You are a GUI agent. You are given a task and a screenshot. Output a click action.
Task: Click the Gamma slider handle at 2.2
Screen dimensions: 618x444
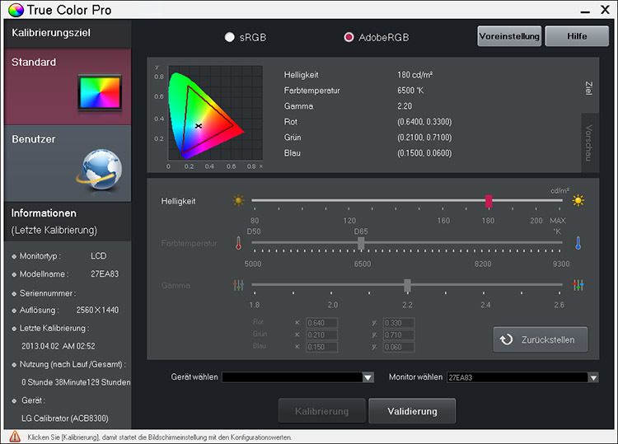(408, 285)
